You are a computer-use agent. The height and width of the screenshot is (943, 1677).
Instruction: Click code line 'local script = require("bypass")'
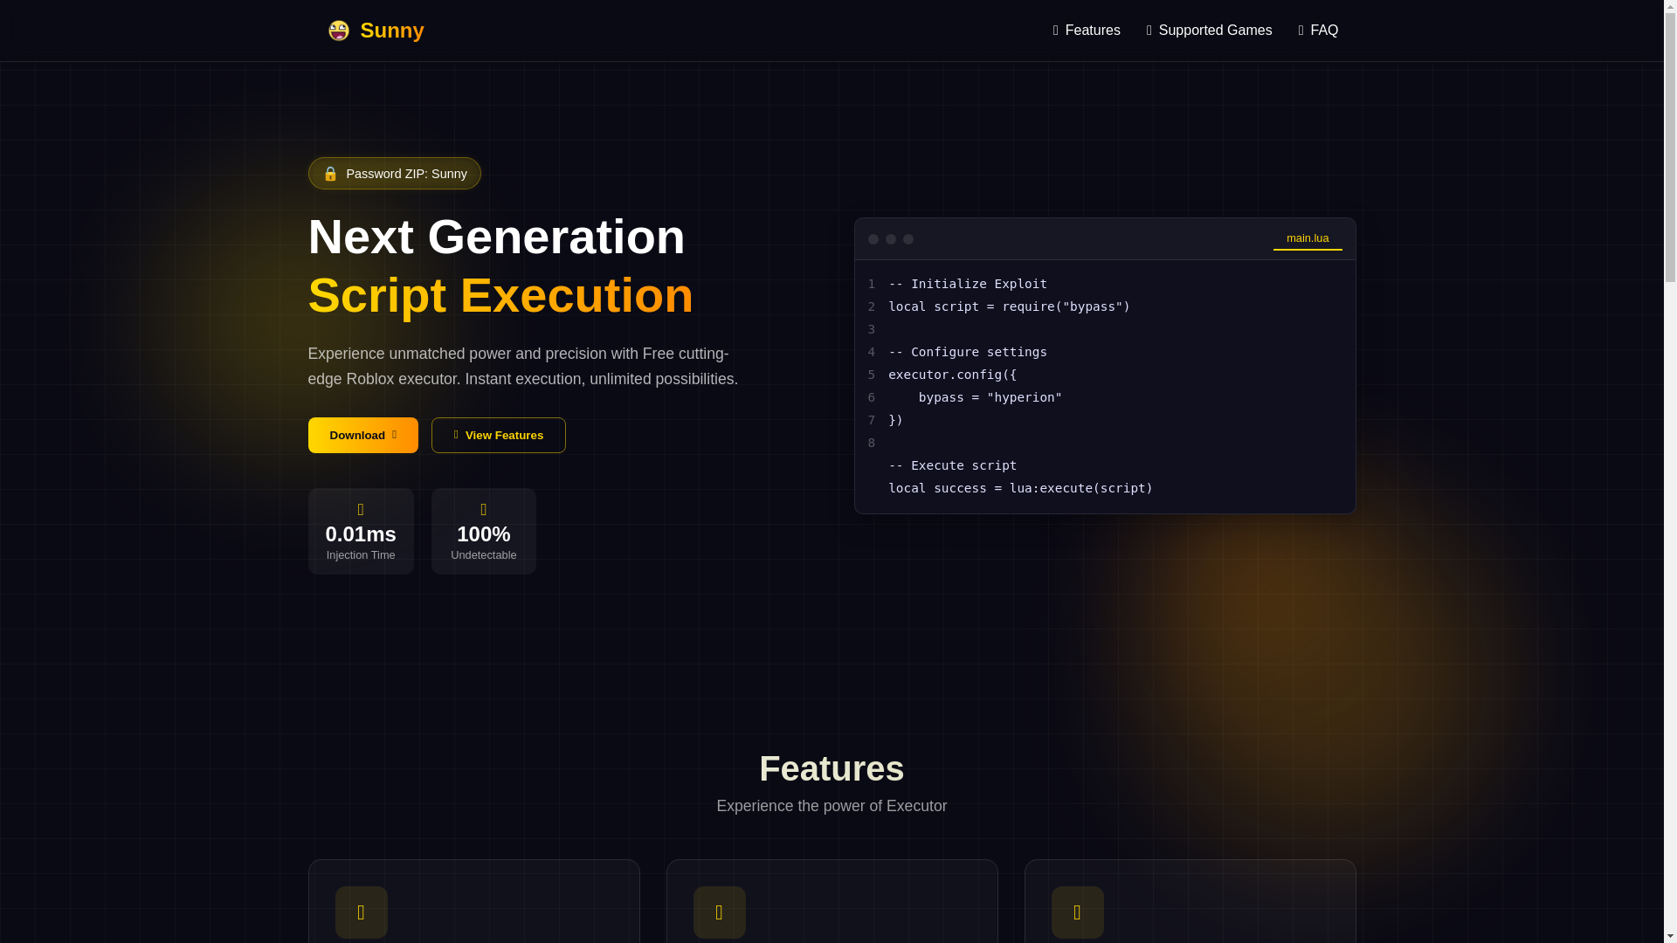point(1009,306)
